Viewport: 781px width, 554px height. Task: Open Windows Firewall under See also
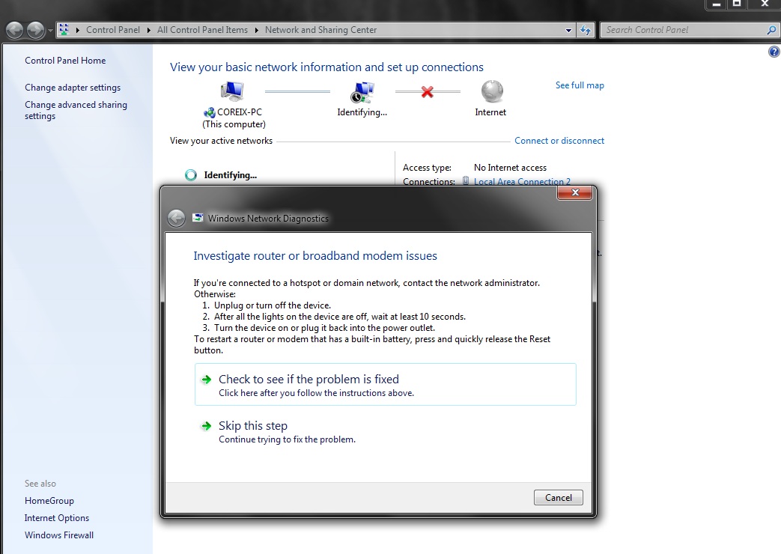(59, 535)
